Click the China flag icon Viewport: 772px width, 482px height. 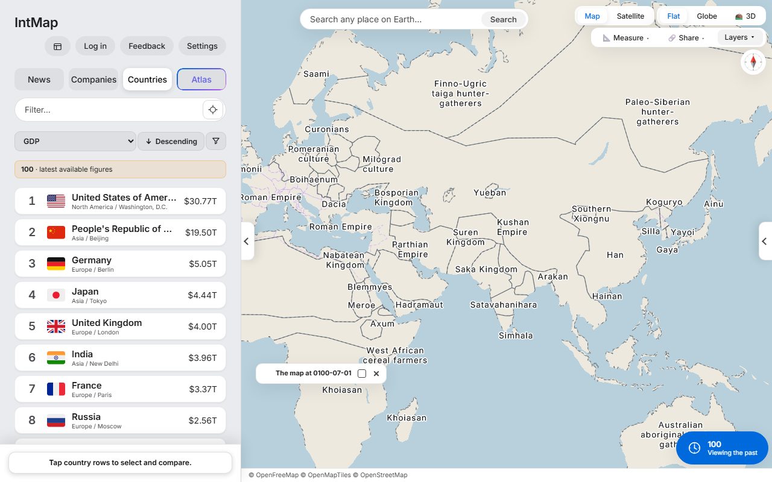click(56, 233)
